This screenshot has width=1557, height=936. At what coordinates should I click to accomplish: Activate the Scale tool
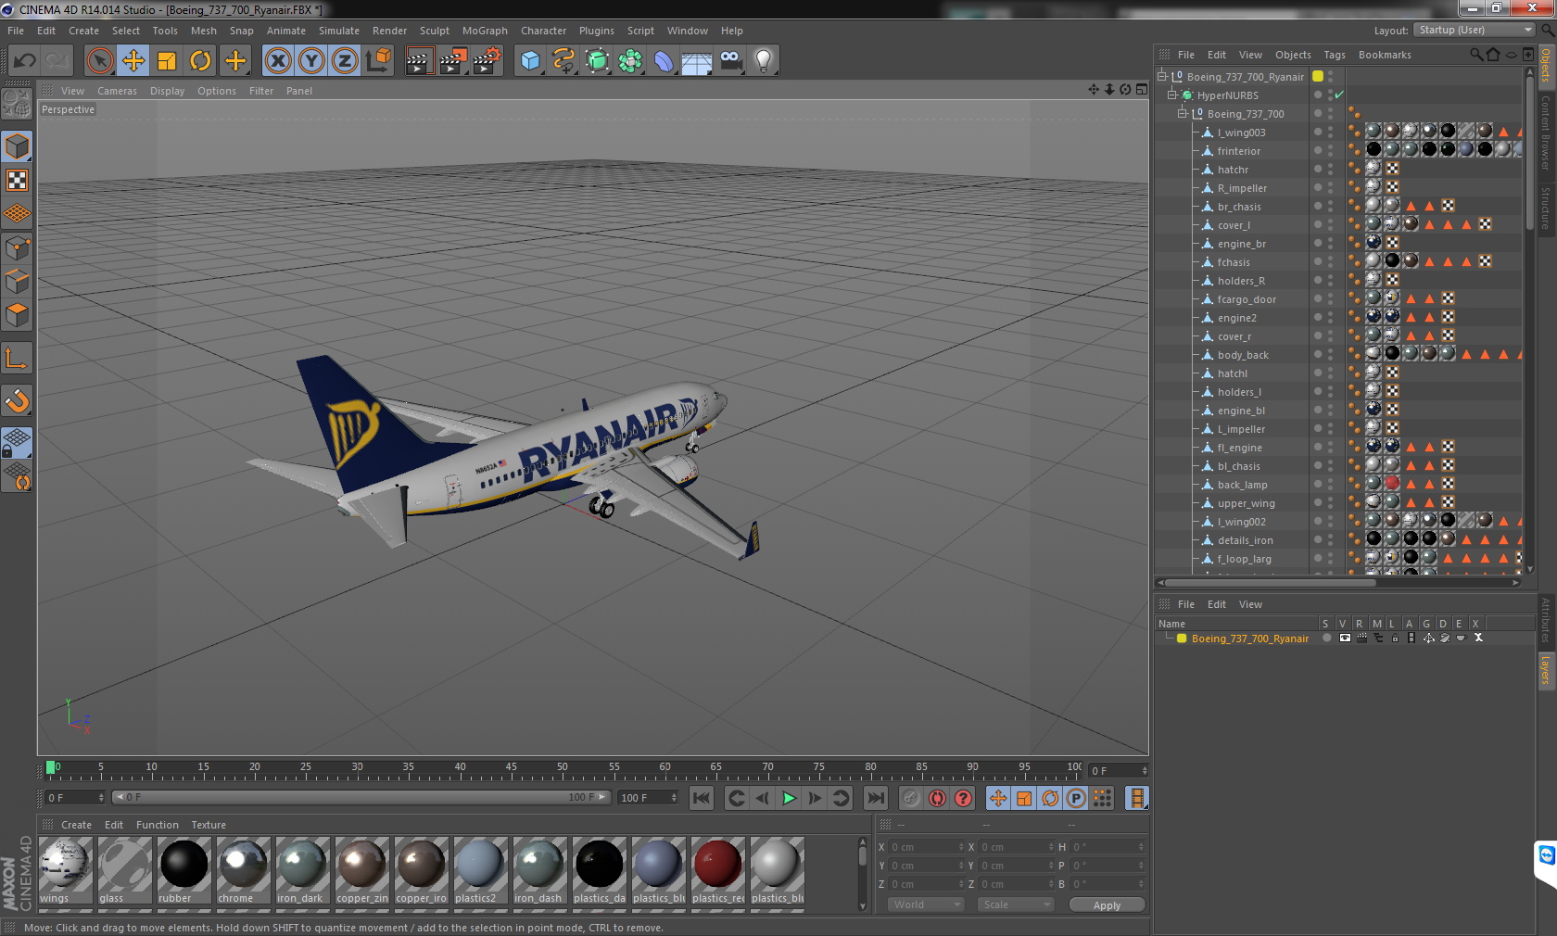167,61
